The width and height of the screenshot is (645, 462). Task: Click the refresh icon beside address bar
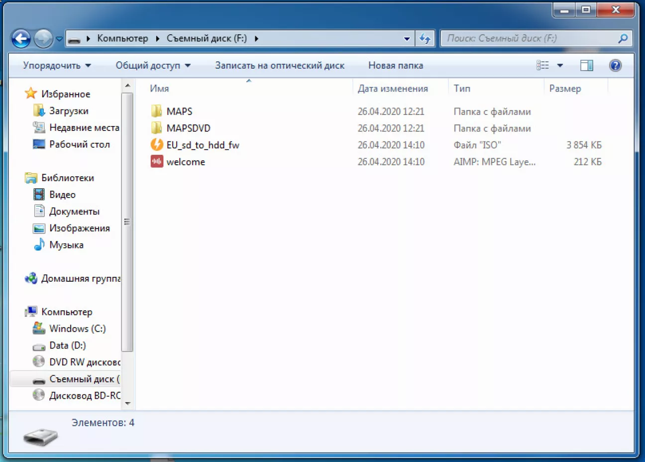[425, 38]
